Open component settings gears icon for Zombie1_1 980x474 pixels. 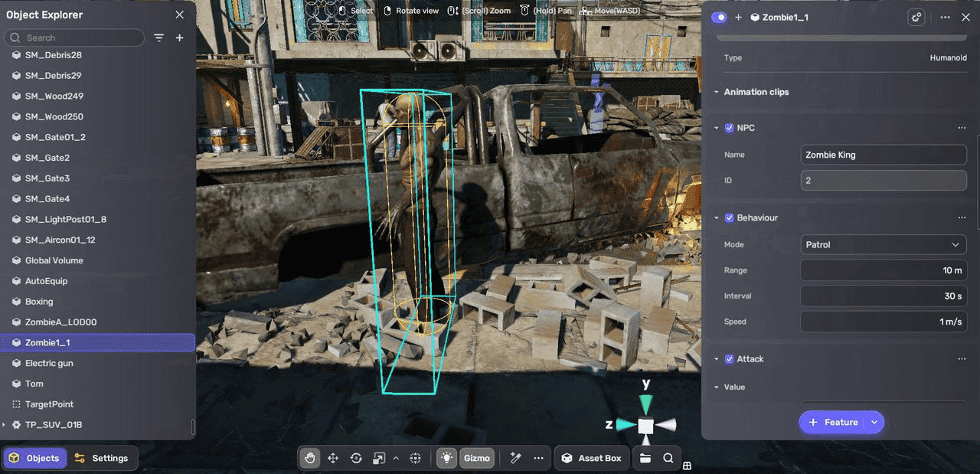(x=916, y=17)
